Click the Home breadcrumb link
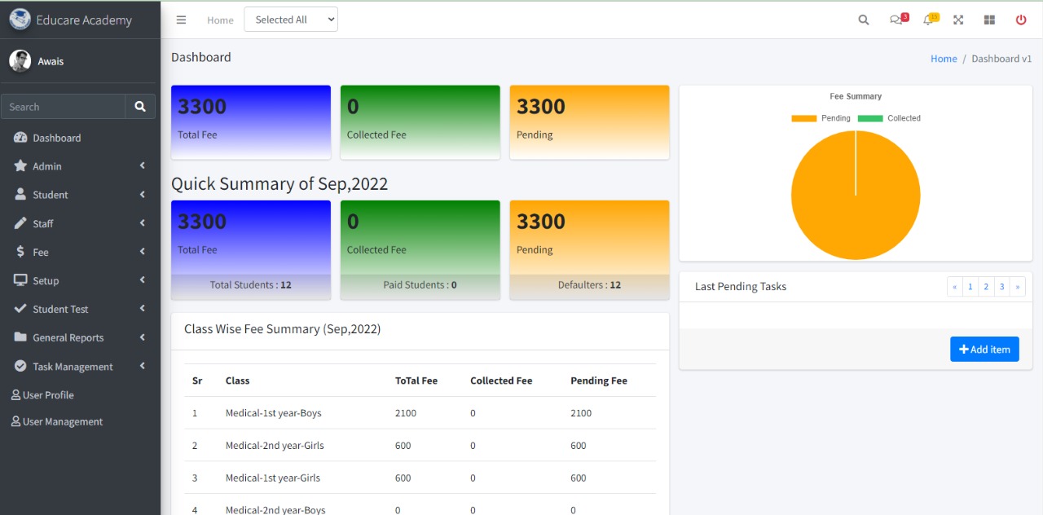 point(944,59)
